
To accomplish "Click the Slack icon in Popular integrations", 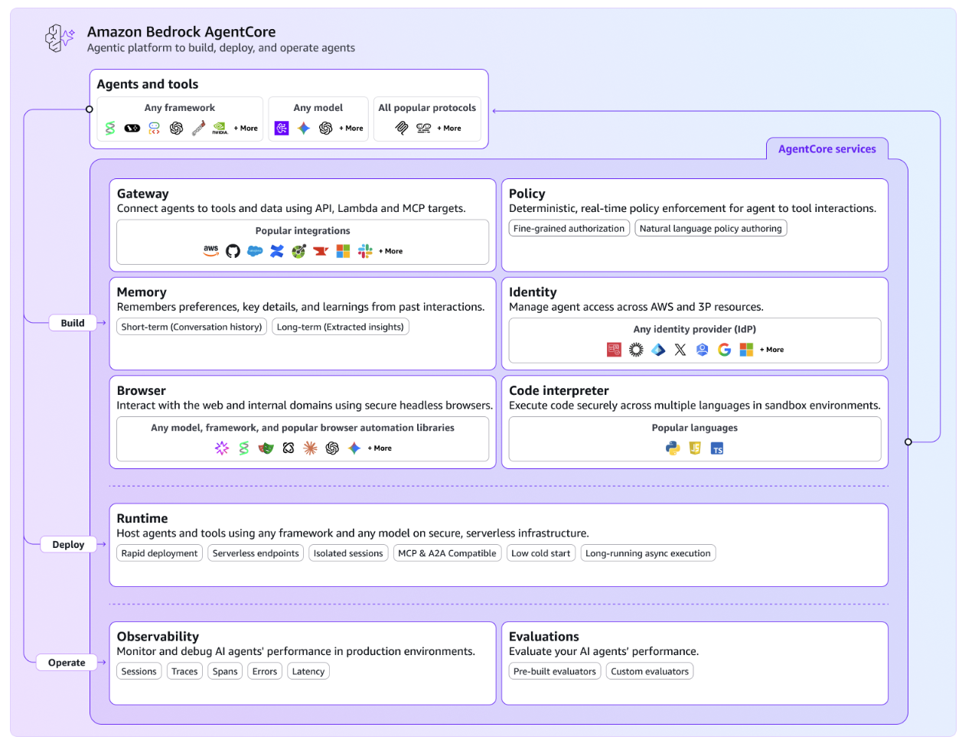I will pos(365,251).
